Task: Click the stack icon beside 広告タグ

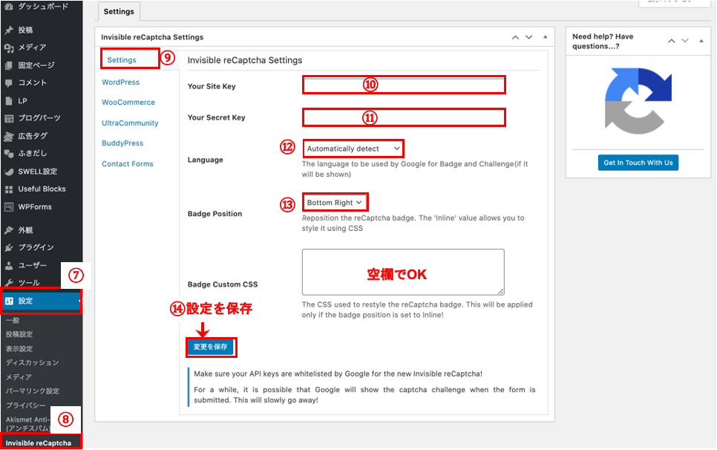Action: tap(9, 137)
